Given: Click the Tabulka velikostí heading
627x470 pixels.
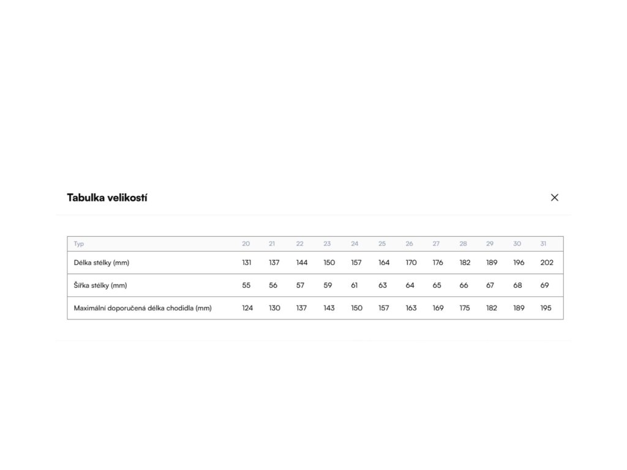Looking at the screenshot, I should coord(107,198).
